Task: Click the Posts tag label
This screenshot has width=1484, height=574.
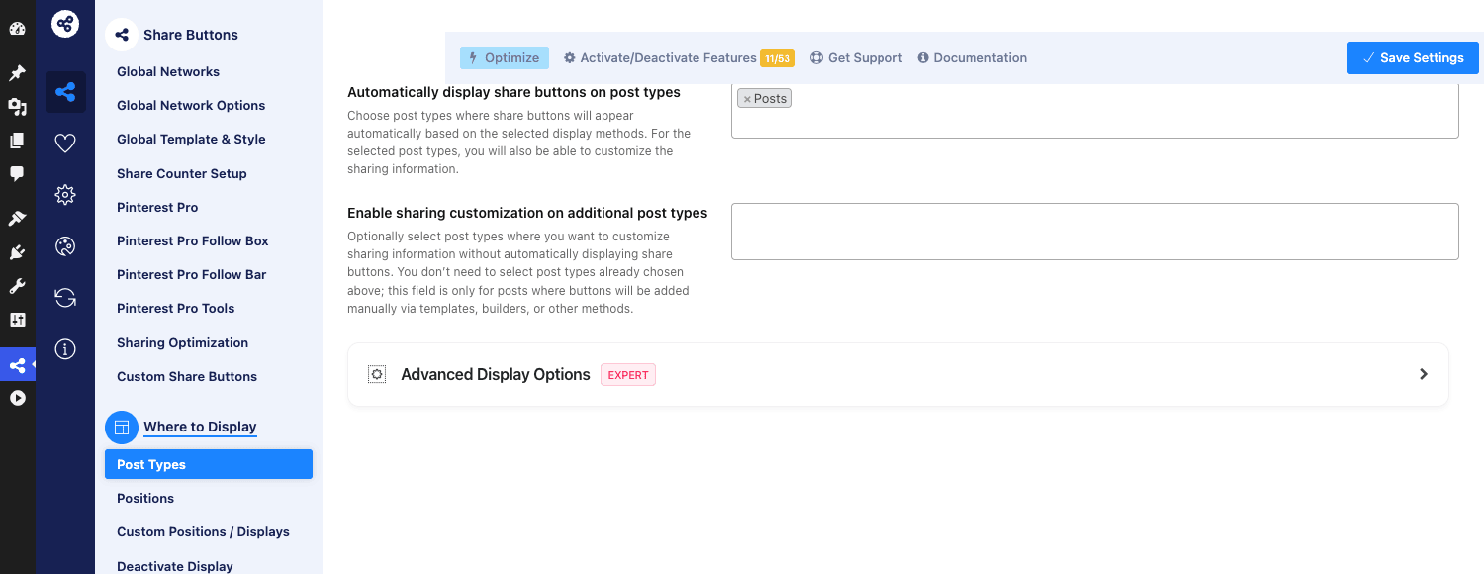Action: point(771,99)
